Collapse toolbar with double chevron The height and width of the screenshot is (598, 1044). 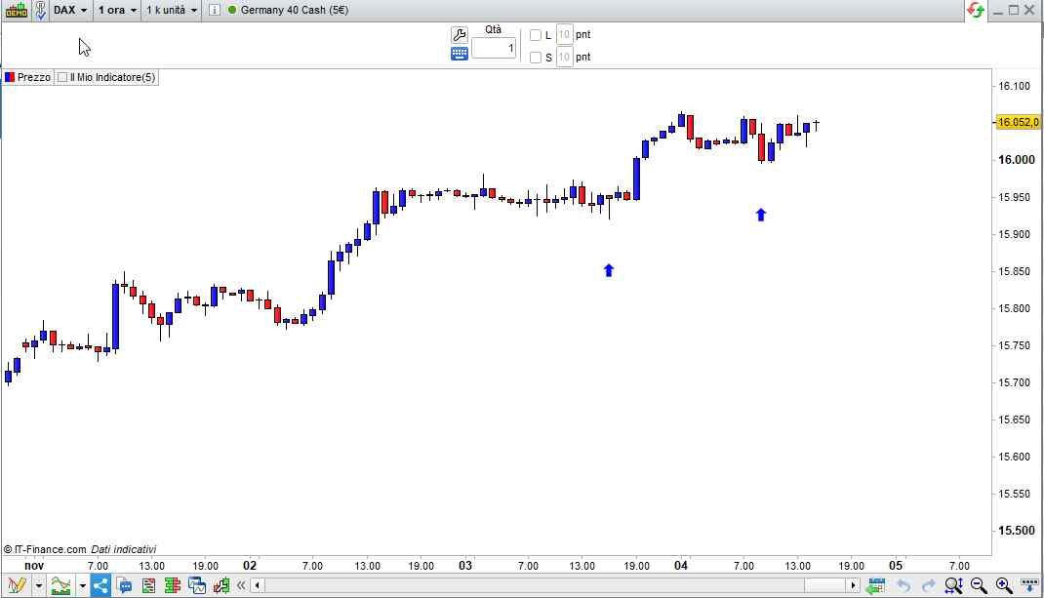(x=241, y=586)
